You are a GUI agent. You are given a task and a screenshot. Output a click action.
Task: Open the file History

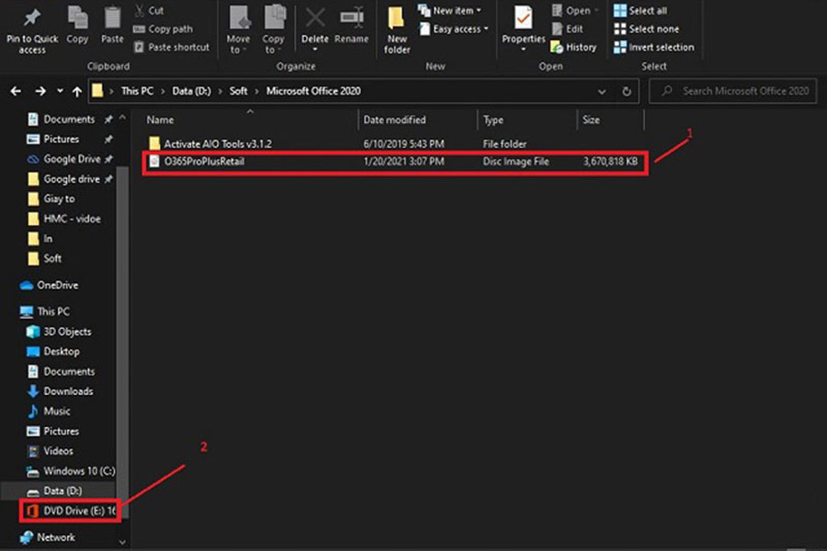573,47
